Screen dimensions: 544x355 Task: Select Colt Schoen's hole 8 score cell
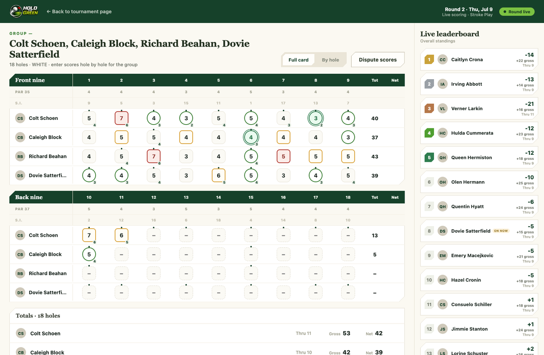click(x=316, y=118)
